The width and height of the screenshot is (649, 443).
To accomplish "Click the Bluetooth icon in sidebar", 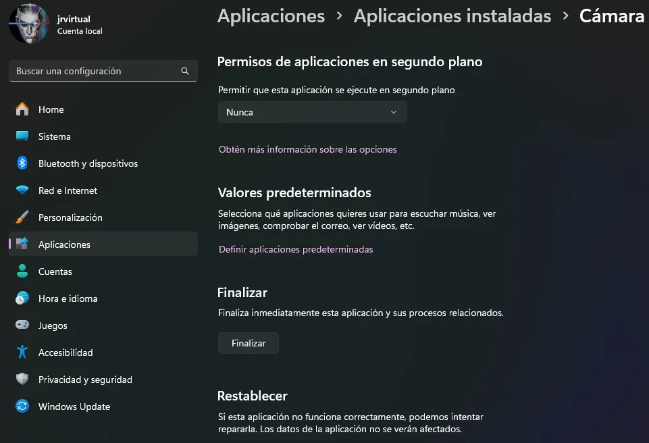I will pos(22,163).
